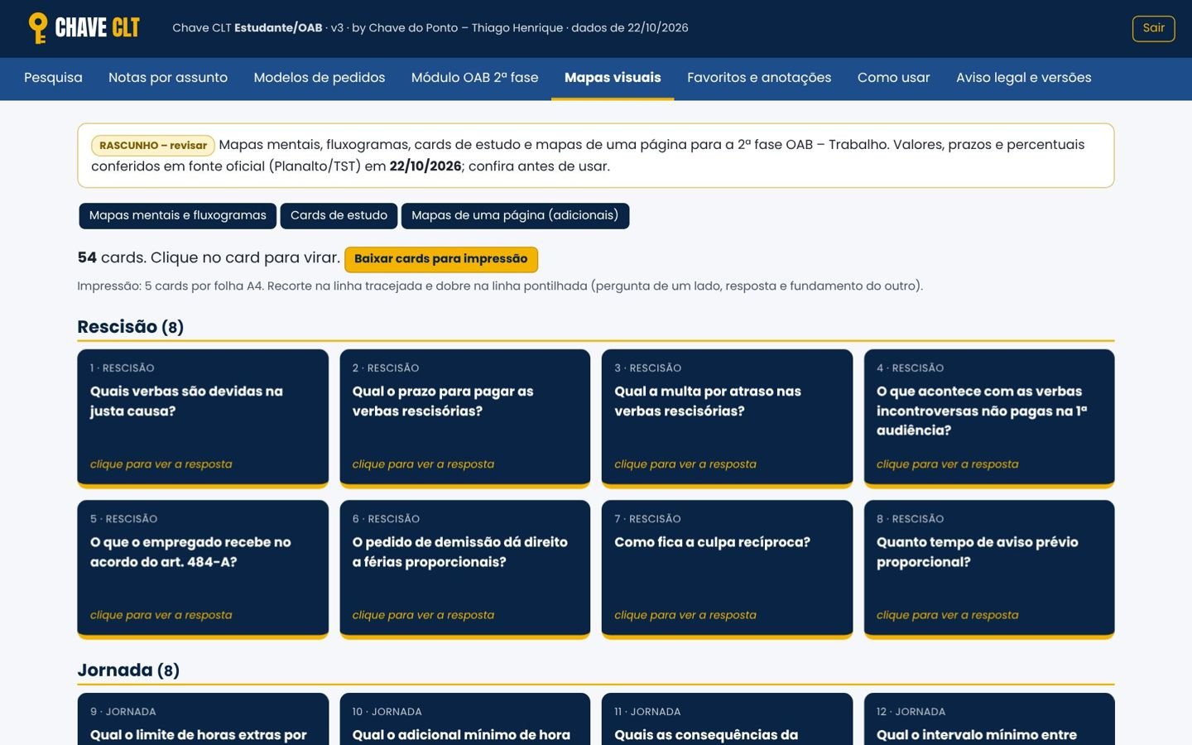Click Baixar cards para impressão
The height and width of the screenshot is (745, 1192).
[x=441, y=259]
